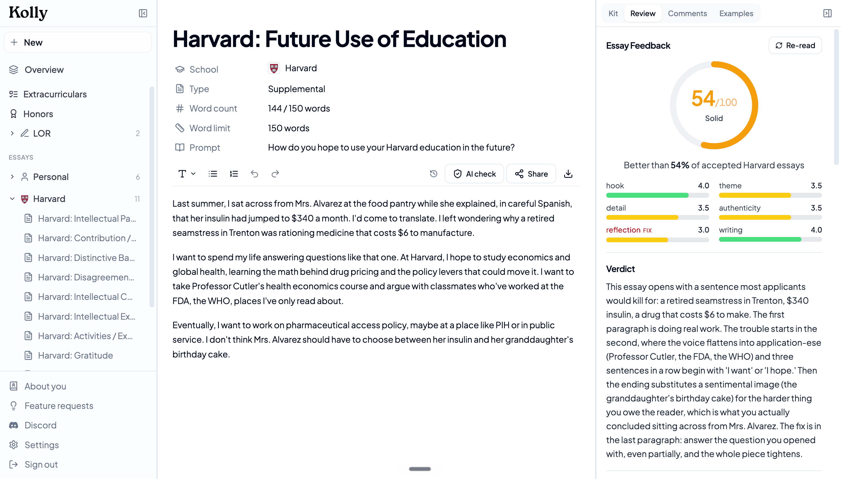This screenshot has height=479, width=841.
Task: Run the AI check
Action: pyautogui.click(x=474, y=174)
